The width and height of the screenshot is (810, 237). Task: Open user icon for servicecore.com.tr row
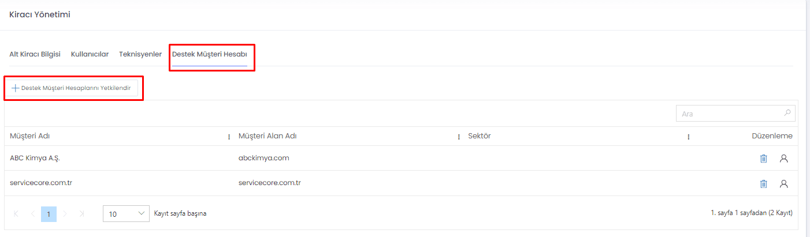tap(784, 184)
